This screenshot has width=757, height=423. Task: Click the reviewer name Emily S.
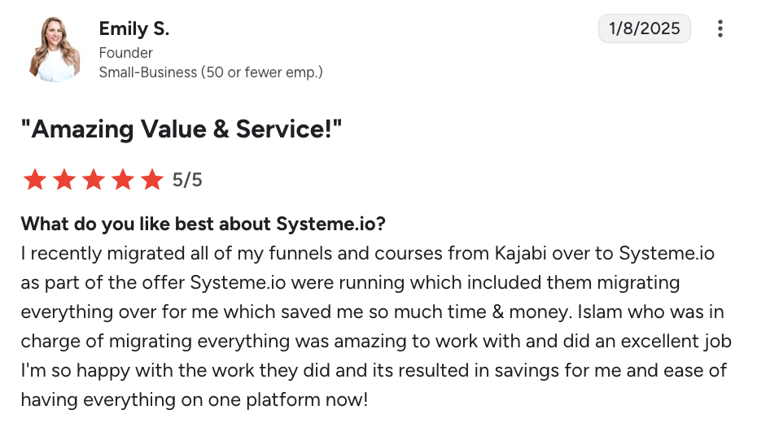click(134, 29)
